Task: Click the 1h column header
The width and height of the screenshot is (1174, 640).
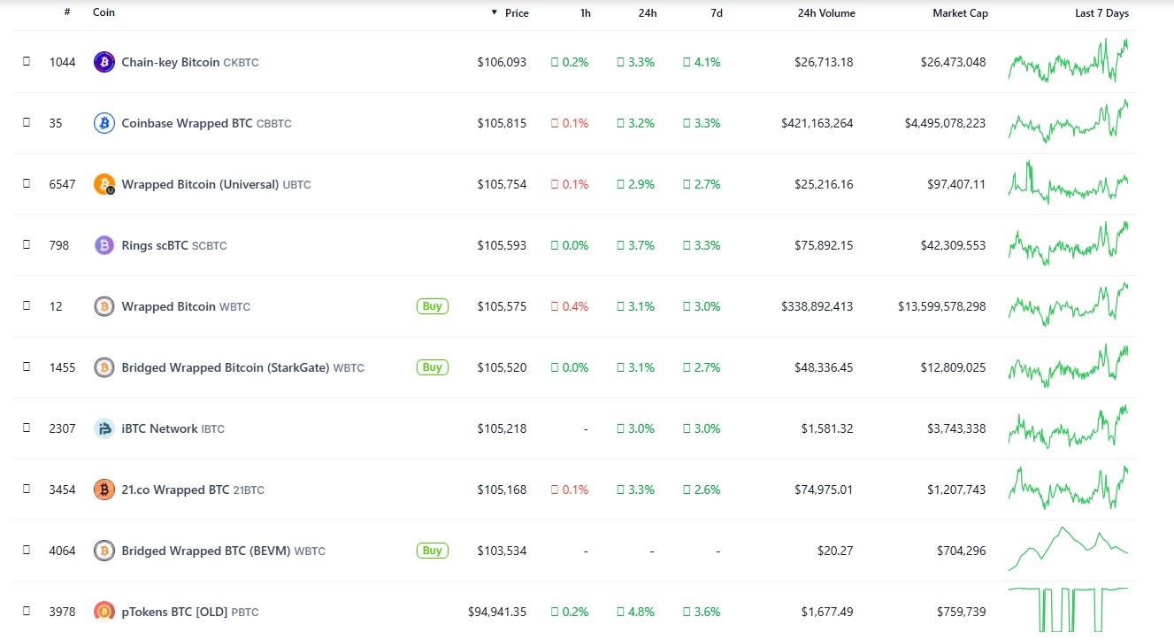Action: pyautogui.click(x=585, y=13)
